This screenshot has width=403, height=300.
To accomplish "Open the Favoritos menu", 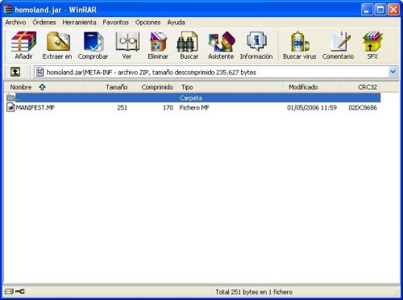I will pyautogui.click(x=116, y=23).
